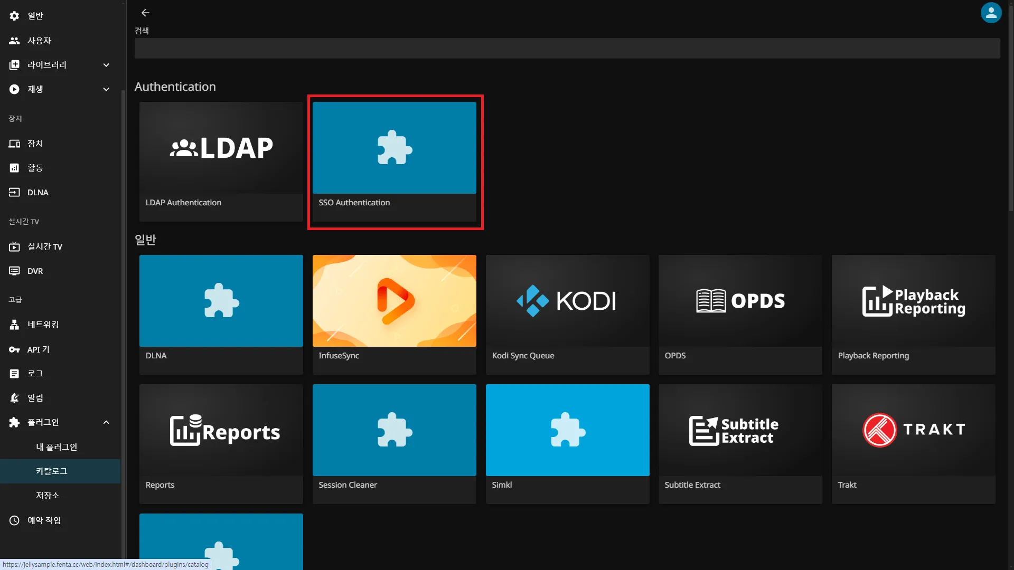Screen dimensions: 1014x570
Task: Open the 로그 sidebar link
Action: 35,374
